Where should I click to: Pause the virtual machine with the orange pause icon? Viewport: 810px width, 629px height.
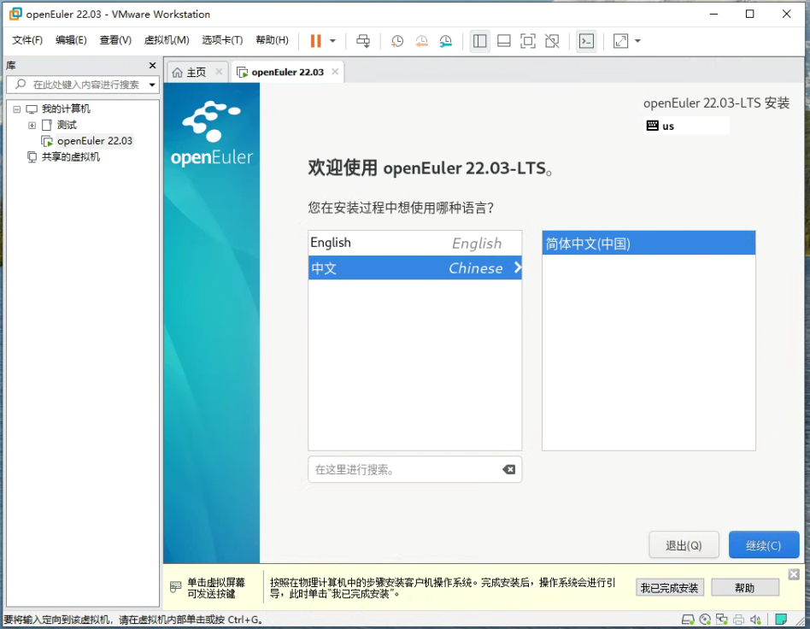(x=315, y=41)
